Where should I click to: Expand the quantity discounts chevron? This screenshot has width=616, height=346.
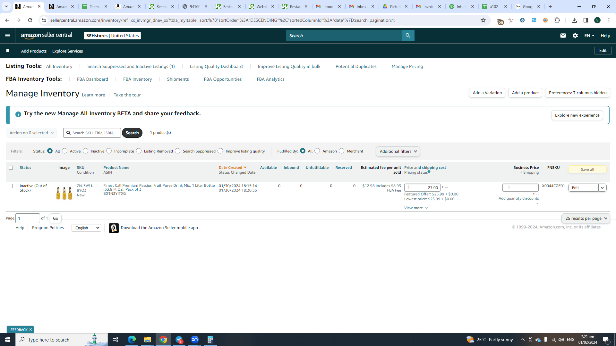click(x=537, y=203)
